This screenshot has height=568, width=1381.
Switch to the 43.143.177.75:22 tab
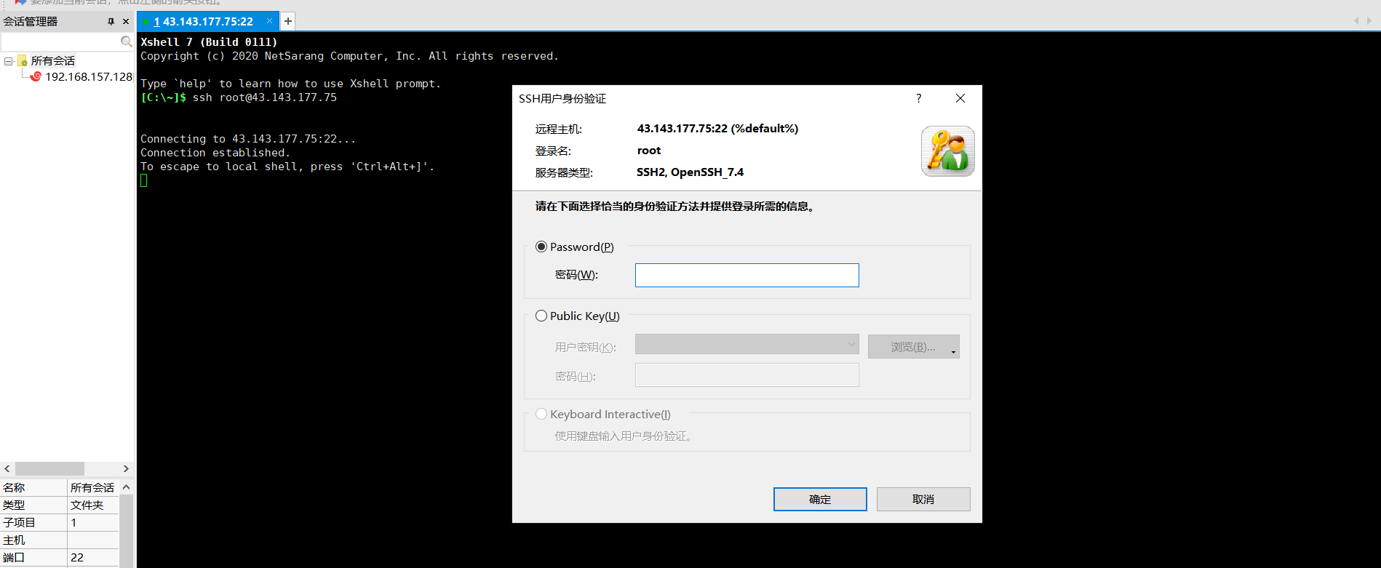[203, 22]
